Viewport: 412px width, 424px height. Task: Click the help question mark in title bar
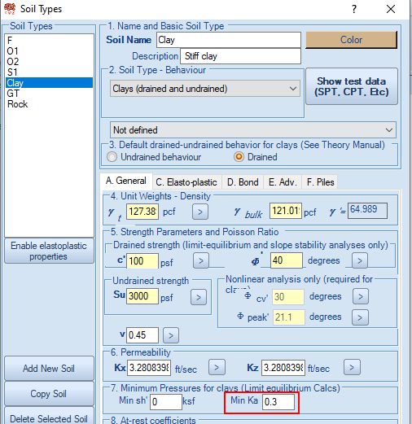(x=354, y=9)
